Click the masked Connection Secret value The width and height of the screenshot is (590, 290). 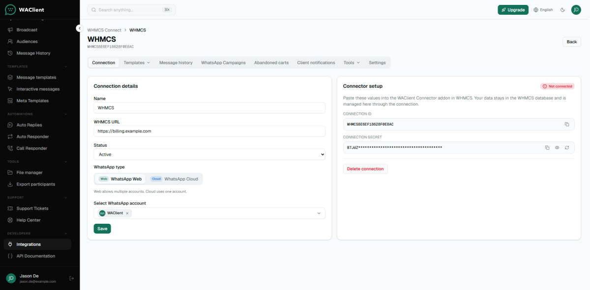click(x=394, y=147)
